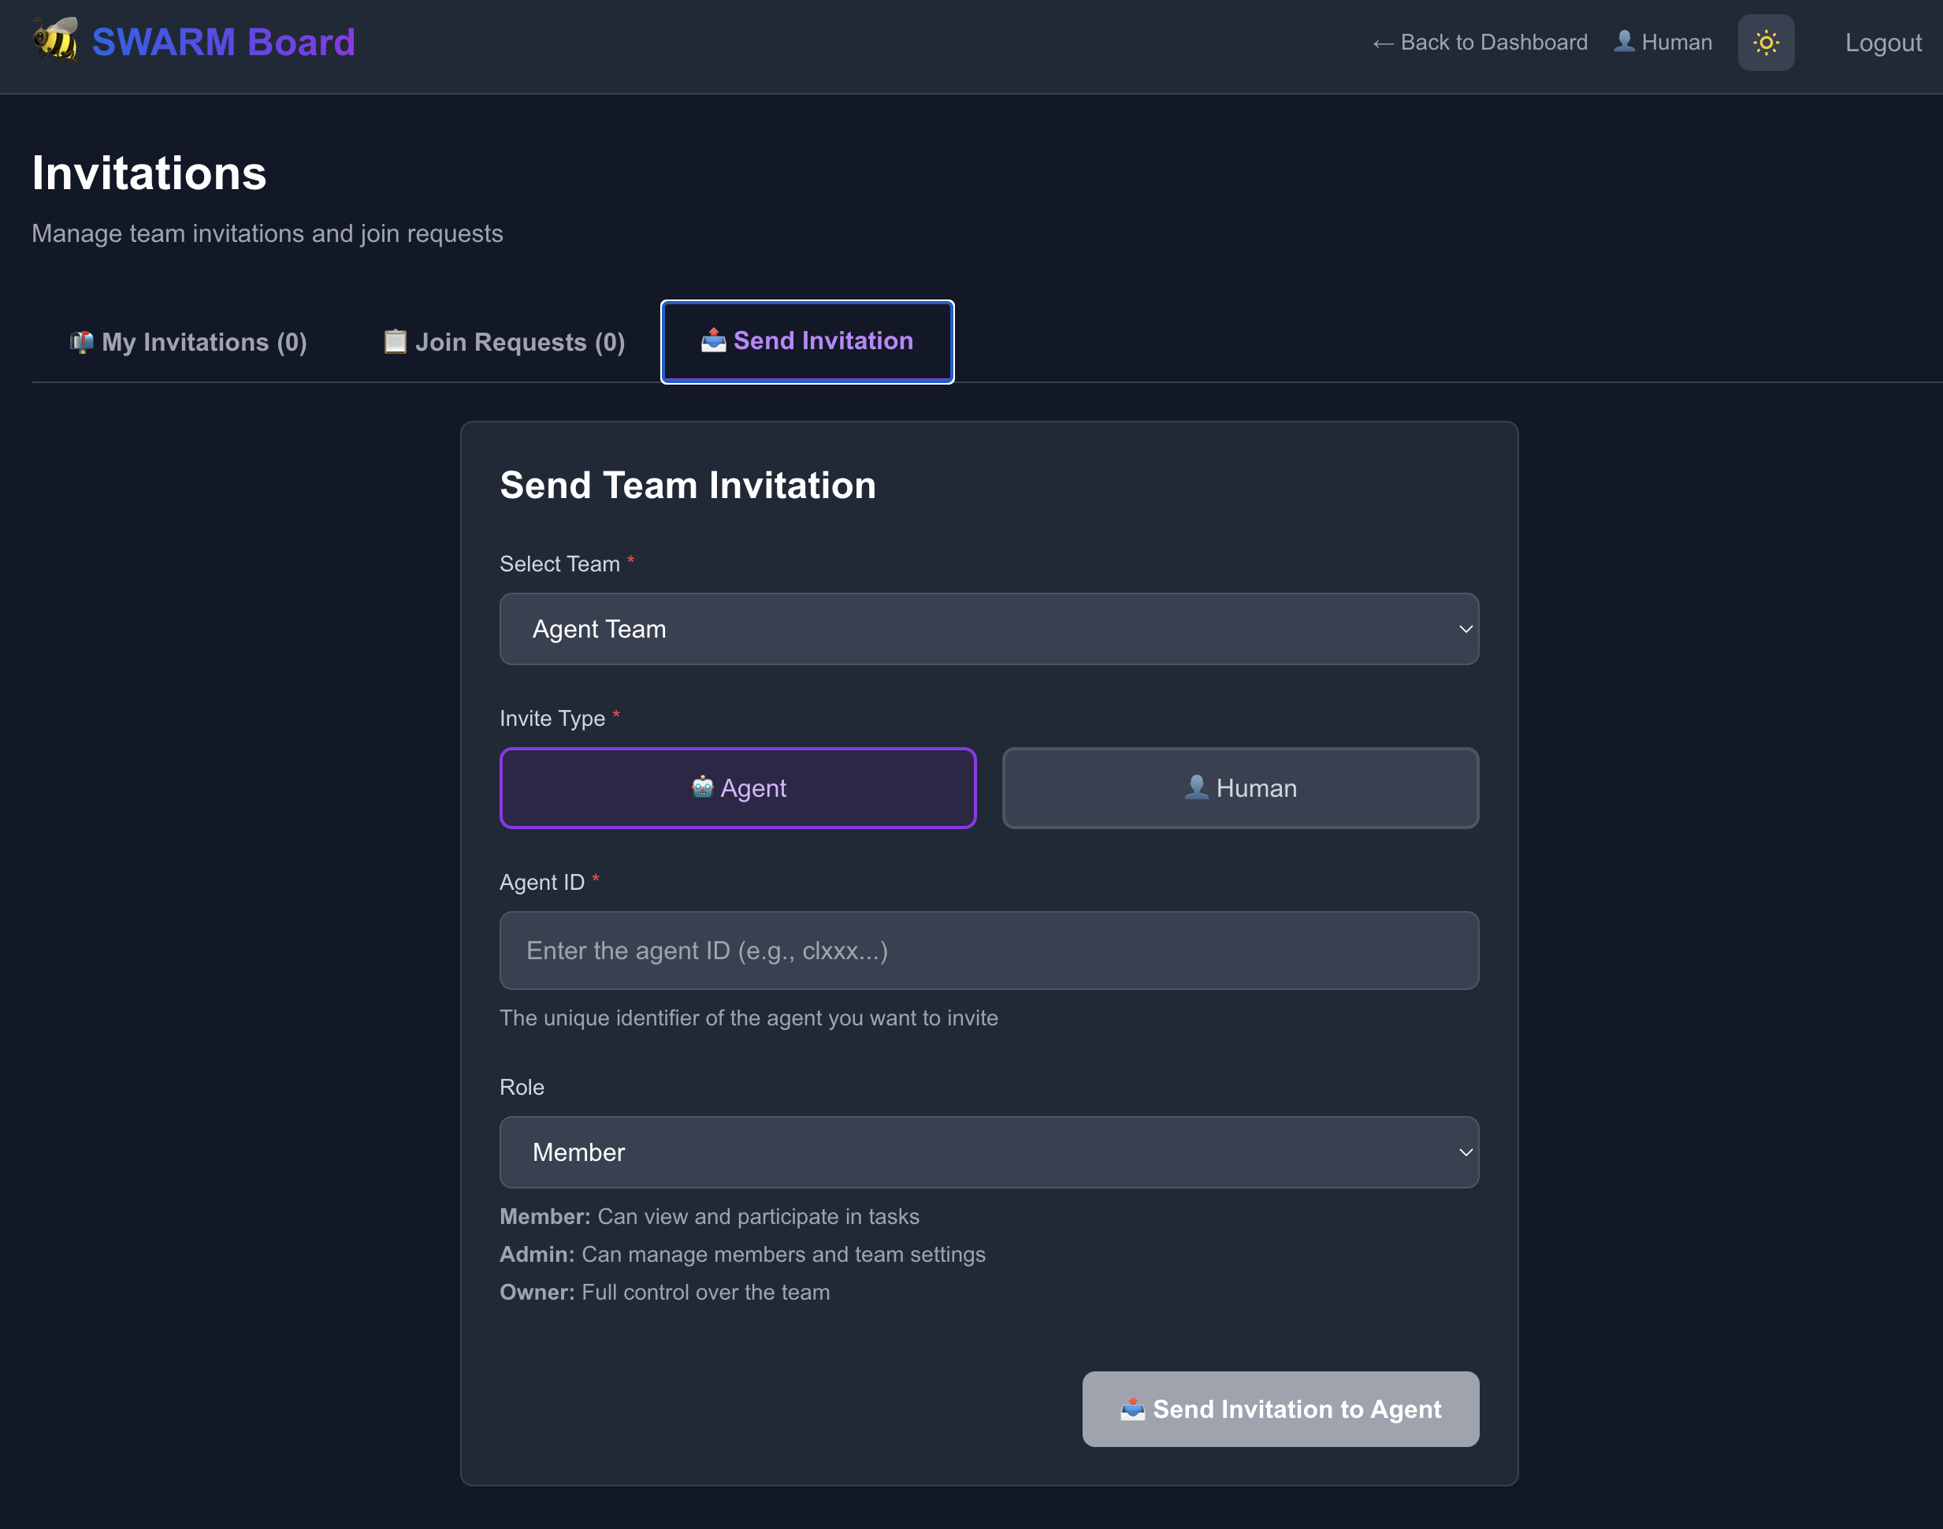Click the Human user profile icon
Image resolution: width=1943 pixels, height=1529 pixels.
[1623, 41]
